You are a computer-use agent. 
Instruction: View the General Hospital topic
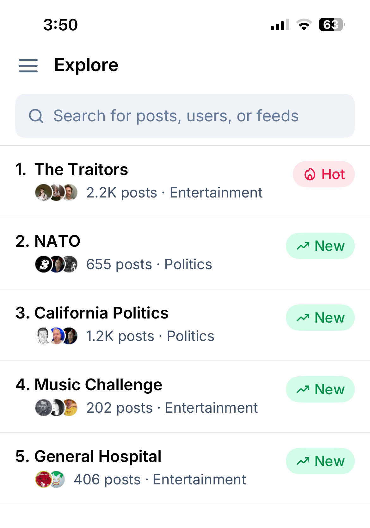(98, 456)
